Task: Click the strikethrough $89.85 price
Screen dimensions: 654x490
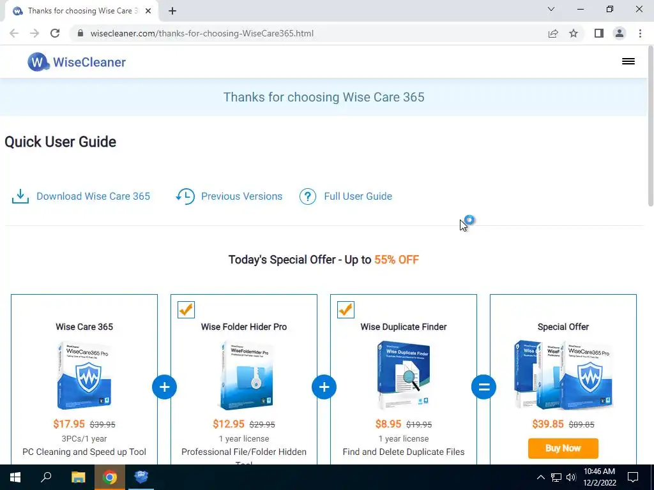Action: (581, 424)
